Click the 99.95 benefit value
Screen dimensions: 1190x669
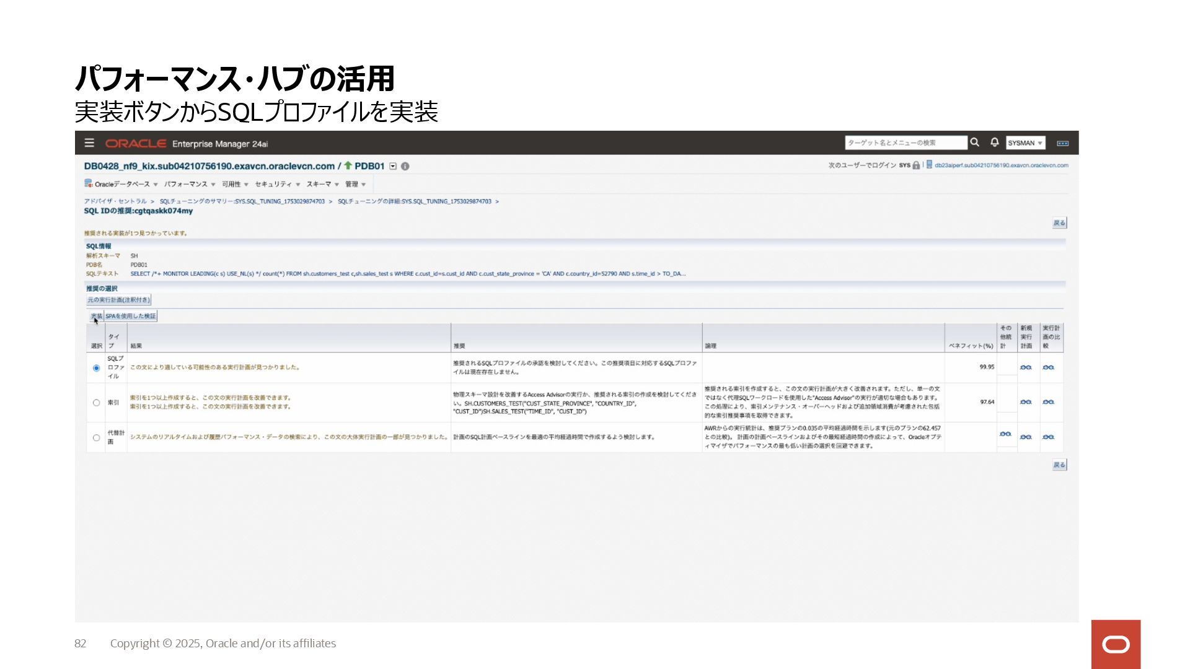[x=987, y=367]
